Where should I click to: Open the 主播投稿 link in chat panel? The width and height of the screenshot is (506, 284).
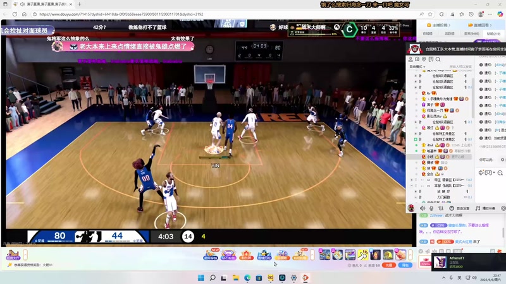click(438, 25)
